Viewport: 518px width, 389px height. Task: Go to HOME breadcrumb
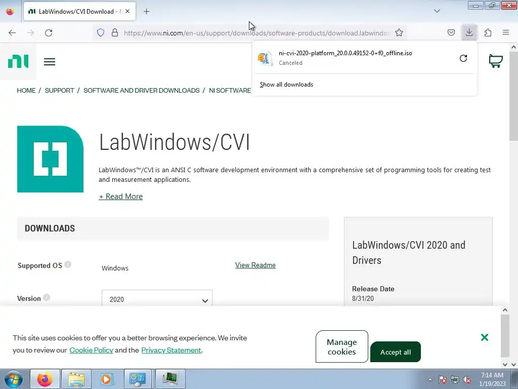(26, 91)
